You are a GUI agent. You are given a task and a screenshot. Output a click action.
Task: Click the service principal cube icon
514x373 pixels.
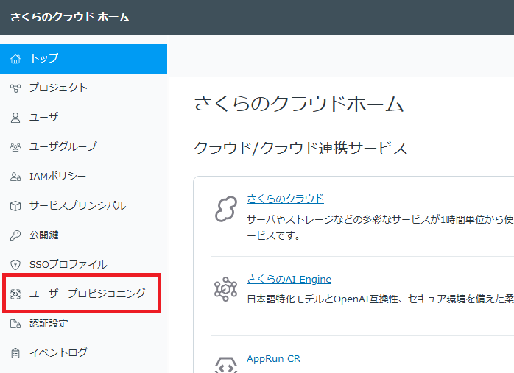[15, 206]
